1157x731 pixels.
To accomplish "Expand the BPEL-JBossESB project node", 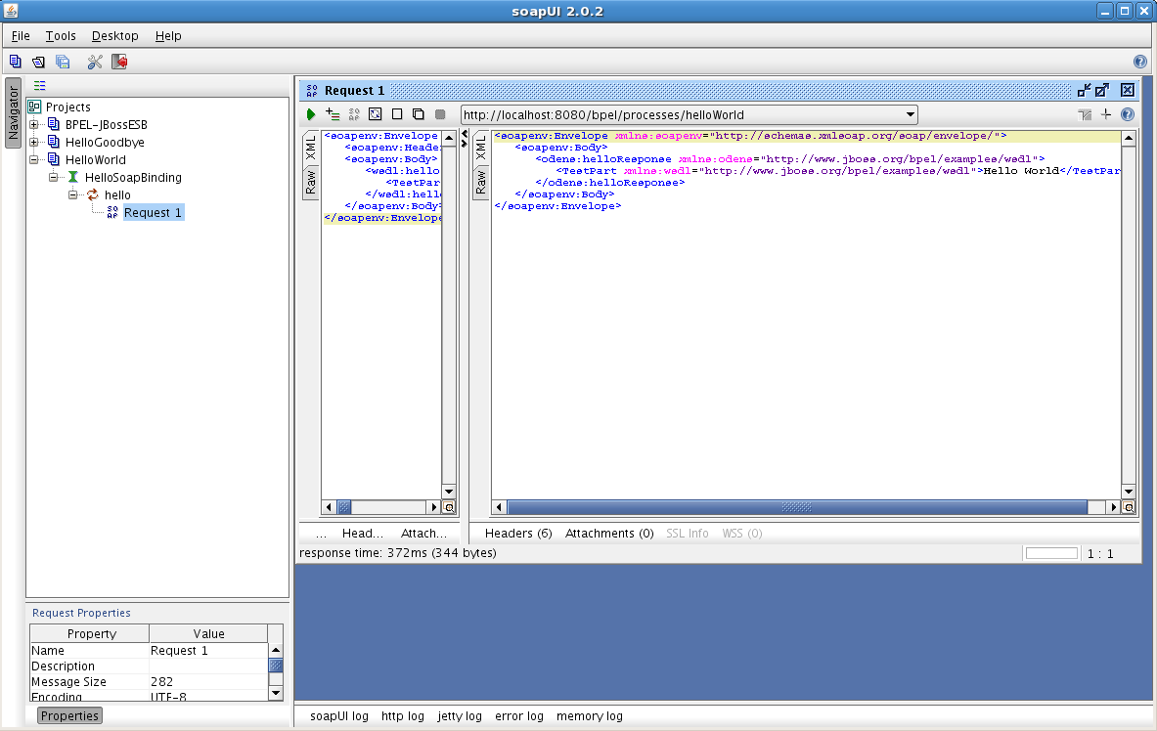I will pos(34,125).
